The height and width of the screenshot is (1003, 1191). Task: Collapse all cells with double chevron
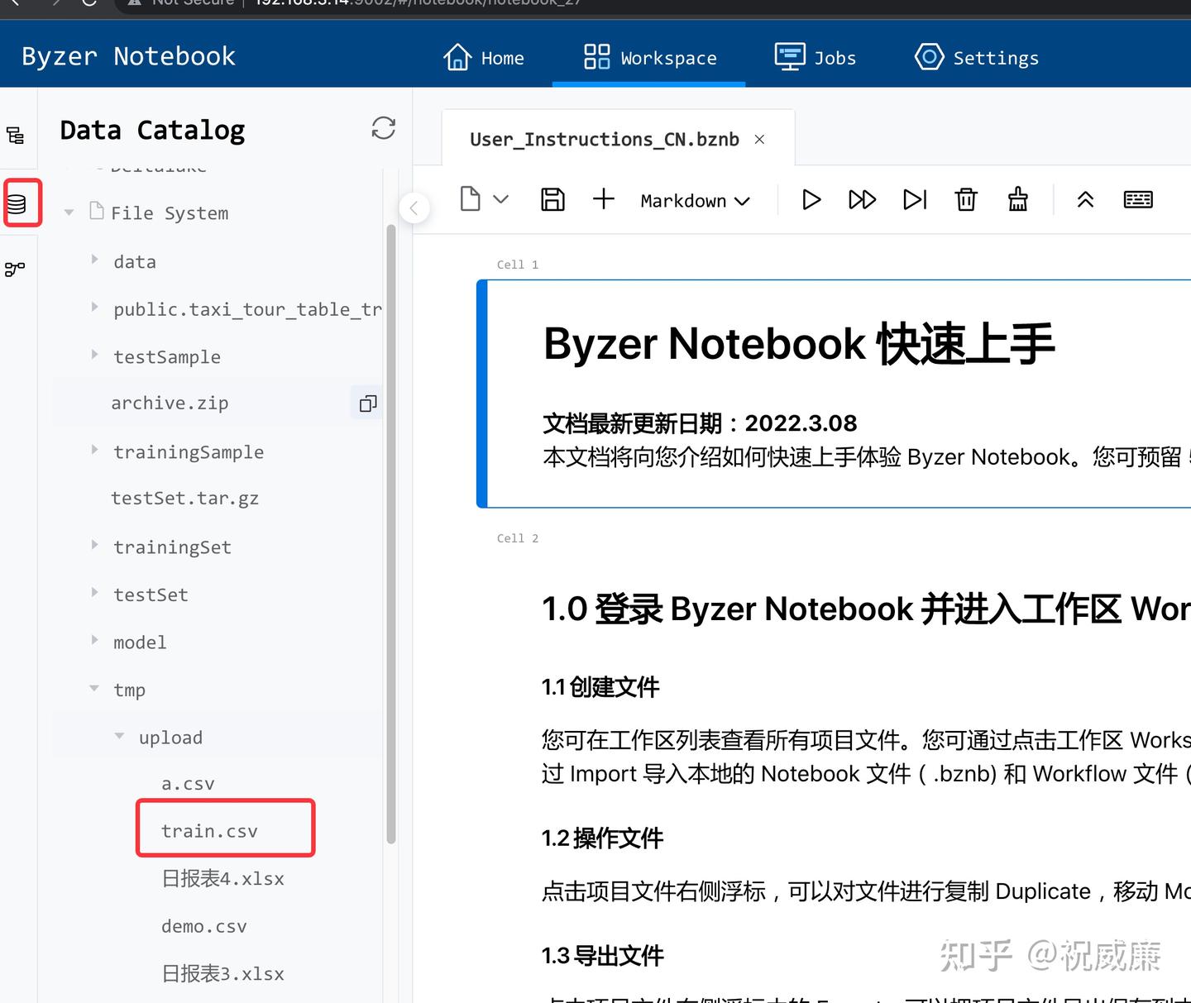(x=1085, y=199)
